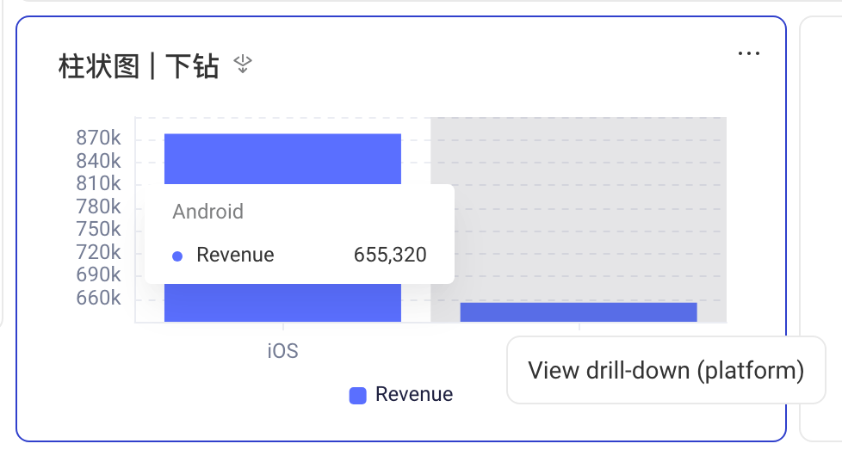Click the 720k y-axis tick label
The height and width of the screenshot is (456, 842).
coord(98,252)
